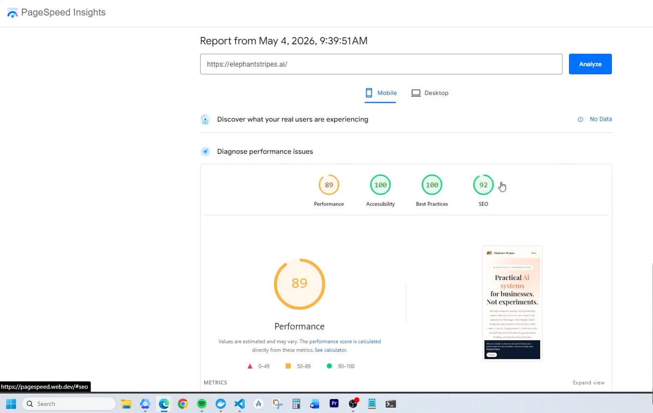The width and height of the screenshot is (653, 413).
Task: Click the 'Diagnose performance issues' heading
Action: [x=265, y=152]
